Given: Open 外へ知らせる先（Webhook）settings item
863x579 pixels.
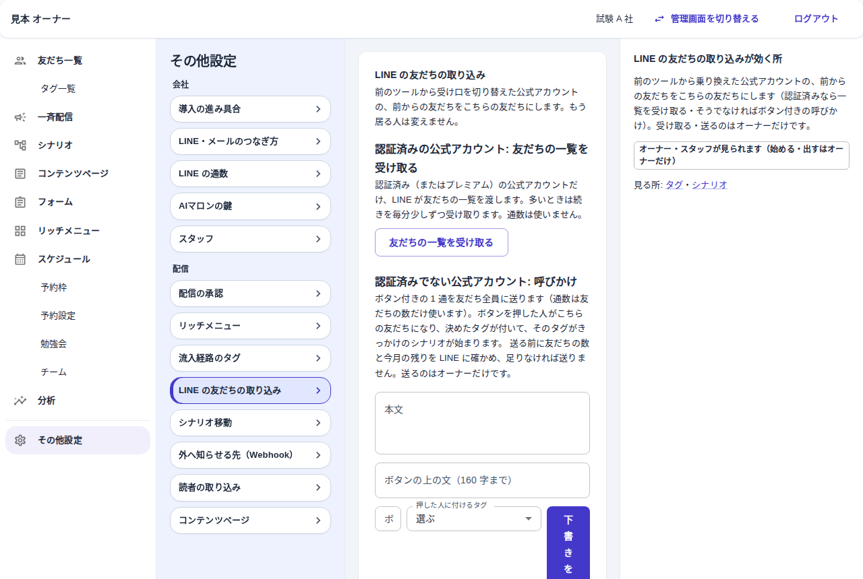Looking at the screenshot, I should point(250,455).
